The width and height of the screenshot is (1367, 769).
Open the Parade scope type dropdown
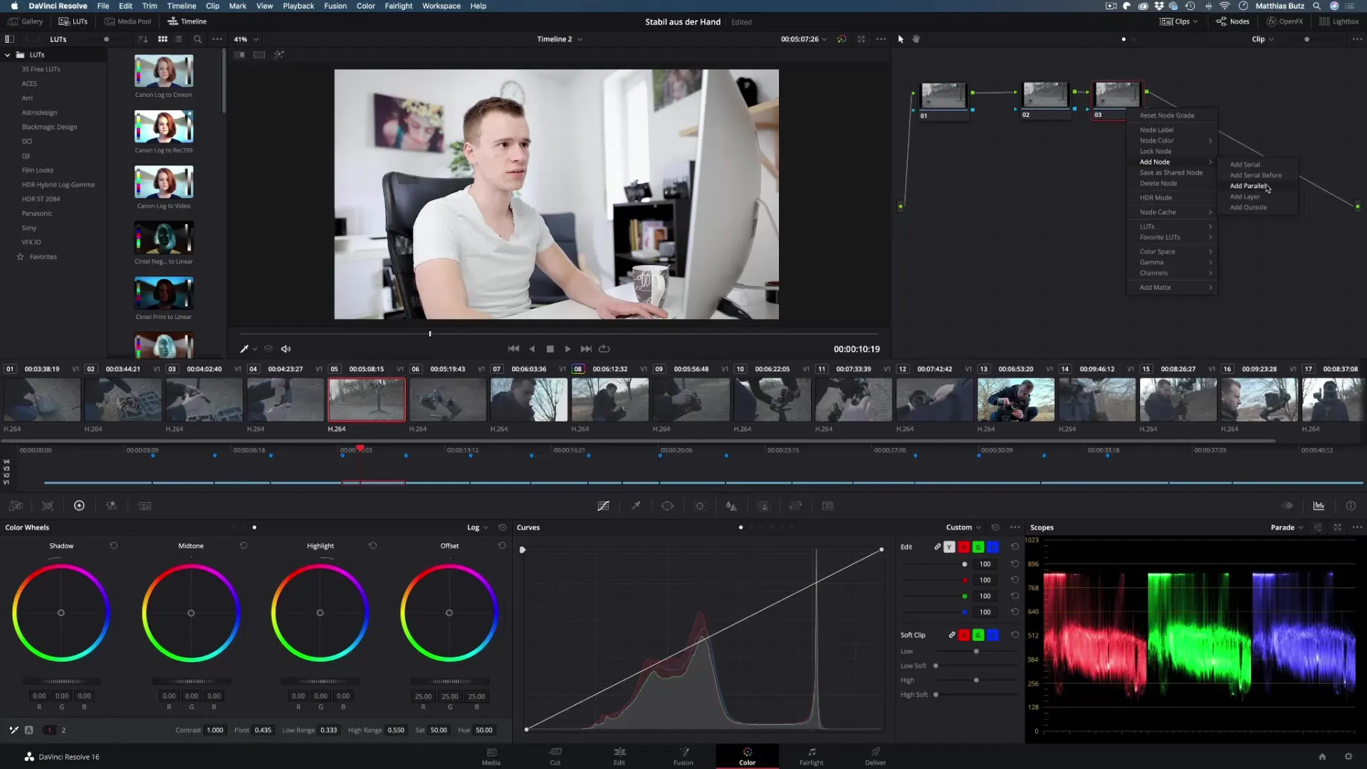(x=1287, y=528)
